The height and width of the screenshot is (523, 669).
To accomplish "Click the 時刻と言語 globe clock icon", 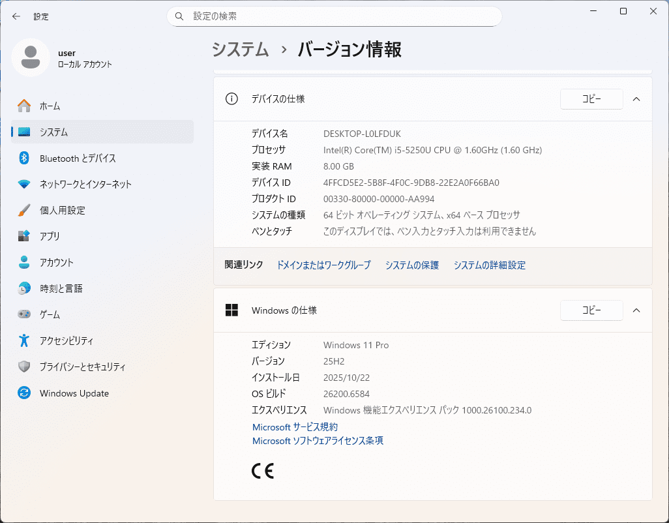I will (24, 288).
